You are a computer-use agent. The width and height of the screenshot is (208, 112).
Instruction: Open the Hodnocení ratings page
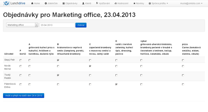pyautogui.click(x=123, y=3)
